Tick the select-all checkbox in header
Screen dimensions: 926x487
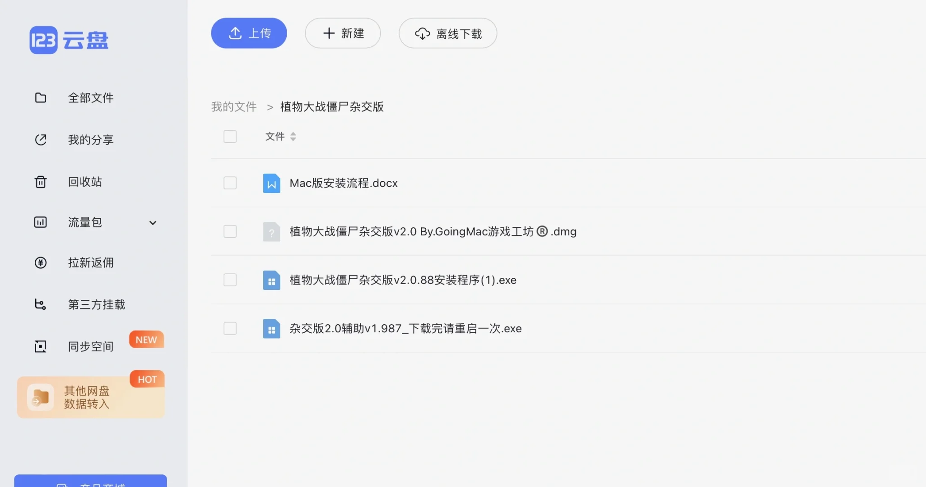pyautogui.click(x=230, y=136)
